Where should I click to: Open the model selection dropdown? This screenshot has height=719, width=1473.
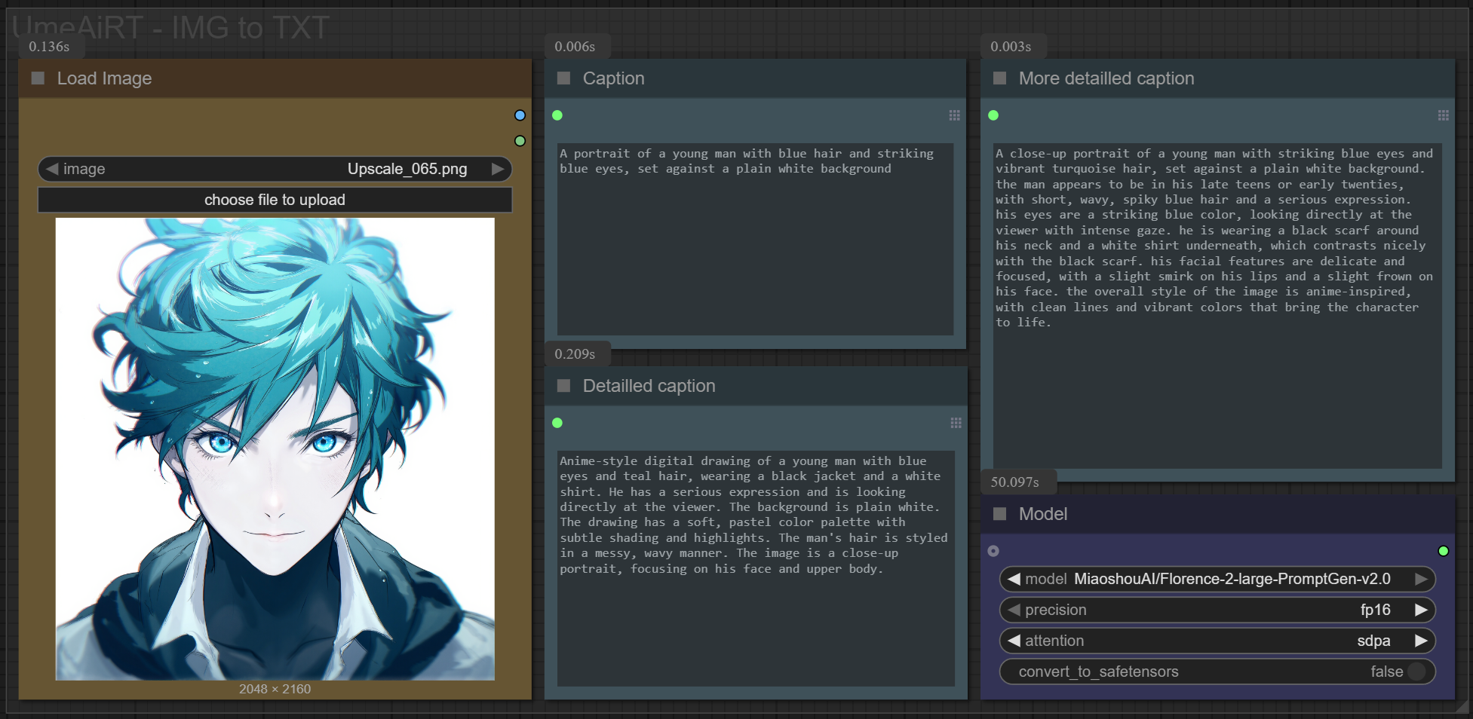(x=1217, y=579)
